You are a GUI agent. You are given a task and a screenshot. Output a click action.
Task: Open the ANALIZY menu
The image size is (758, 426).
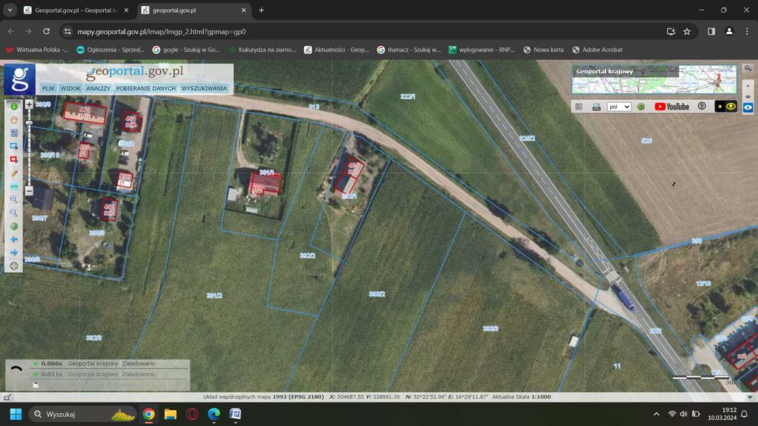[x=98, y=89]
